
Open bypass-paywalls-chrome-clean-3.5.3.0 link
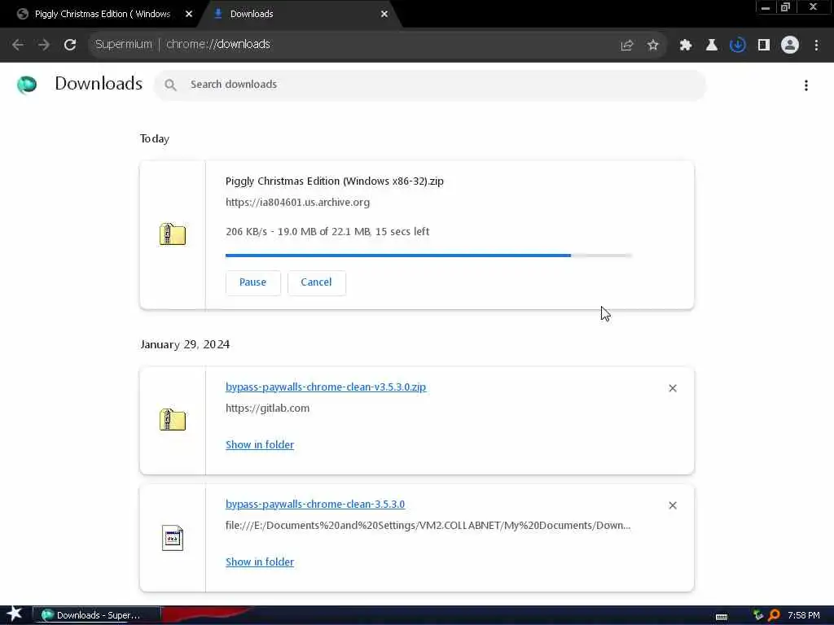(315, 504)
